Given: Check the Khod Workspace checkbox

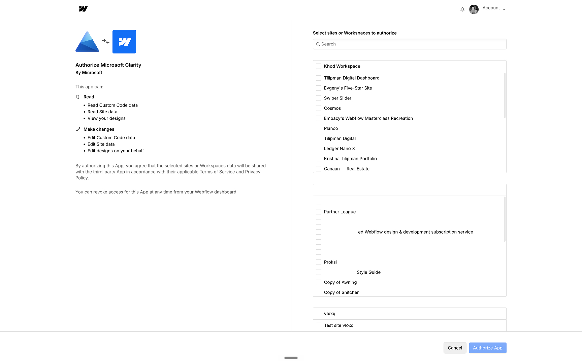Looking at the screenshot, I should click(x=319, y=66).
